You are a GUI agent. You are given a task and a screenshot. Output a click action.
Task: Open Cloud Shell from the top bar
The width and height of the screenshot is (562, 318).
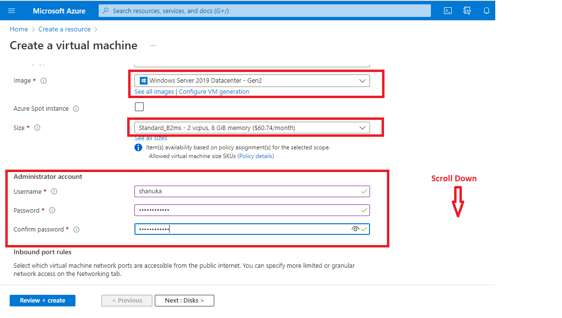pyautogui.click(x=448, y=11)
